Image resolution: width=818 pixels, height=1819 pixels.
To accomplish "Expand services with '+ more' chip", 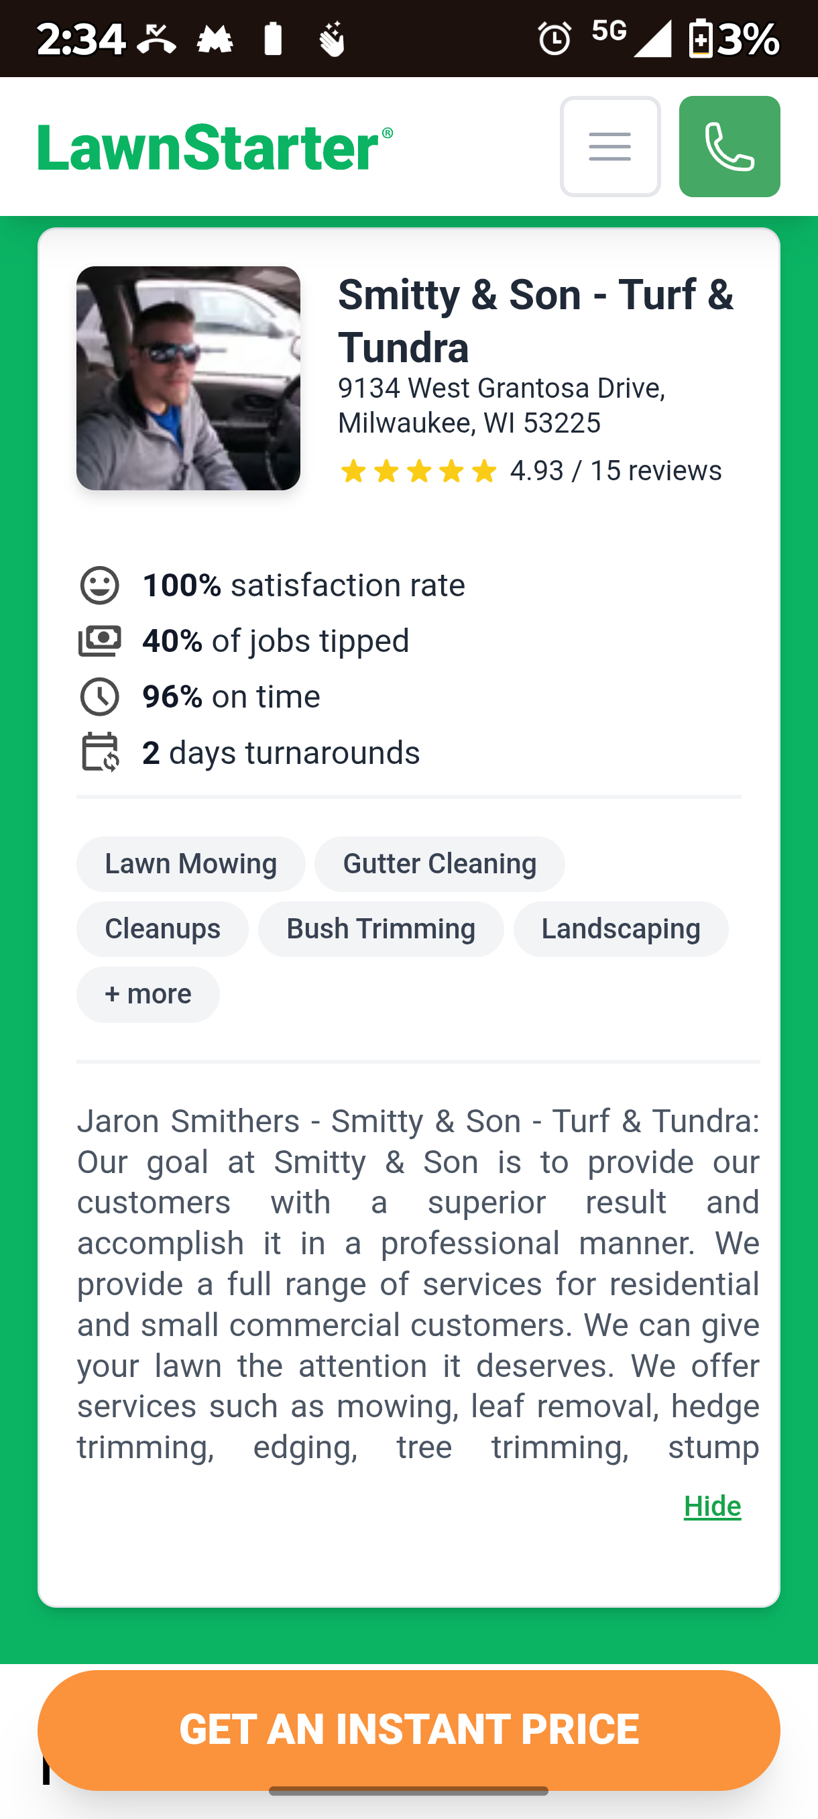I will (148, 994).
